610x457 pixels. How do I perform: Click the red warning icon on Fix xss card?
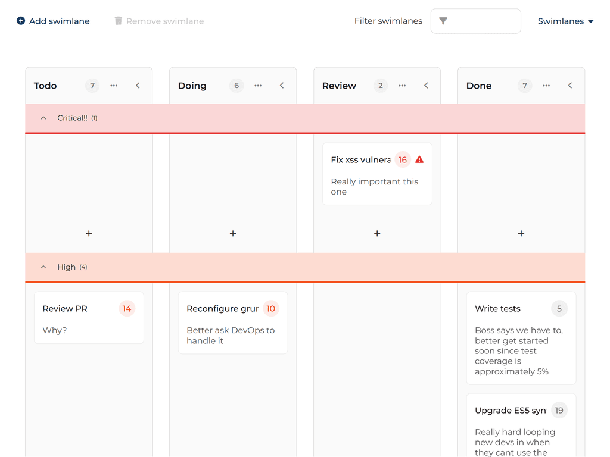[419, 159]
